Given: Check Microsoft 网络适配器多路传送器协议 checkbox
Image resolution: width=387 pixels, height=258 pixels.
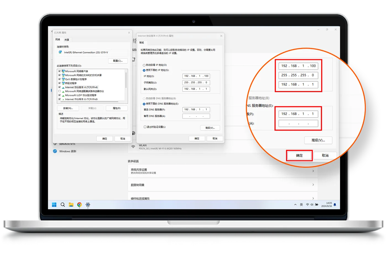Looking at the screenshot, I should (59, 91).
